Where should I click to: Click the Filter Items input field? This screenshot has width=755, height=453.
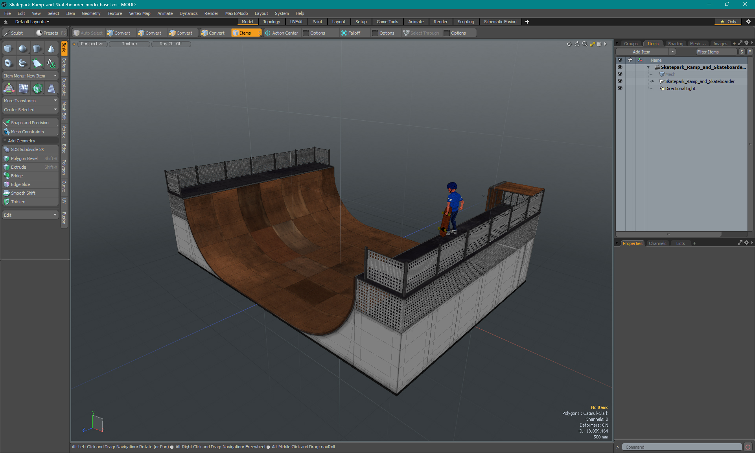(x=716, y=52)
